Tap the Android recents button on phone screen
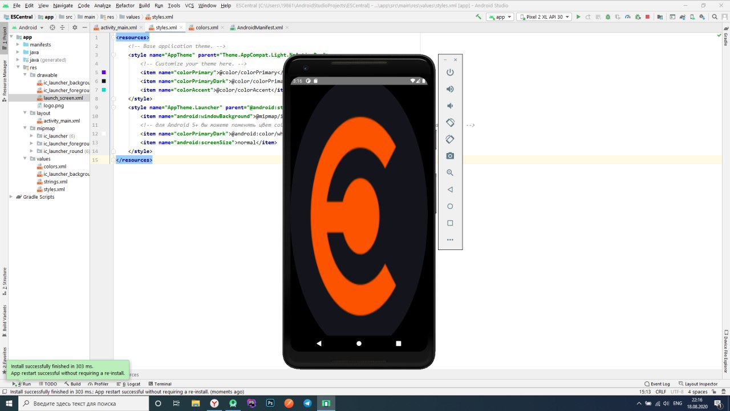The width and height of the screenshot is (730, 411). [x=399, y=344]
